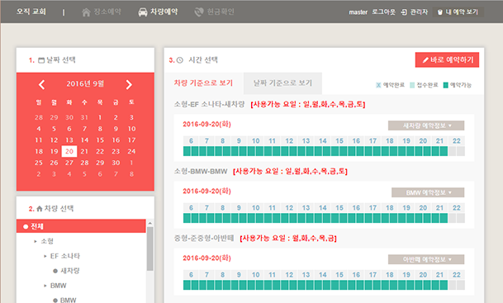This screenshot has height=303, width=503.
Task: Open the 관리자 admin link
Action: [x=419, y=12]
